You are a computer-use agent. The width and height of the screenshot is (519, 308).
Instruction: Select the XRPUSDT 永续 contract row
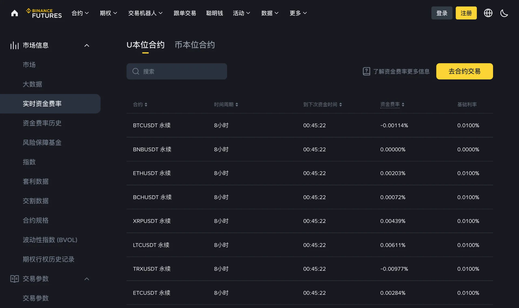[x=310, y=221]
